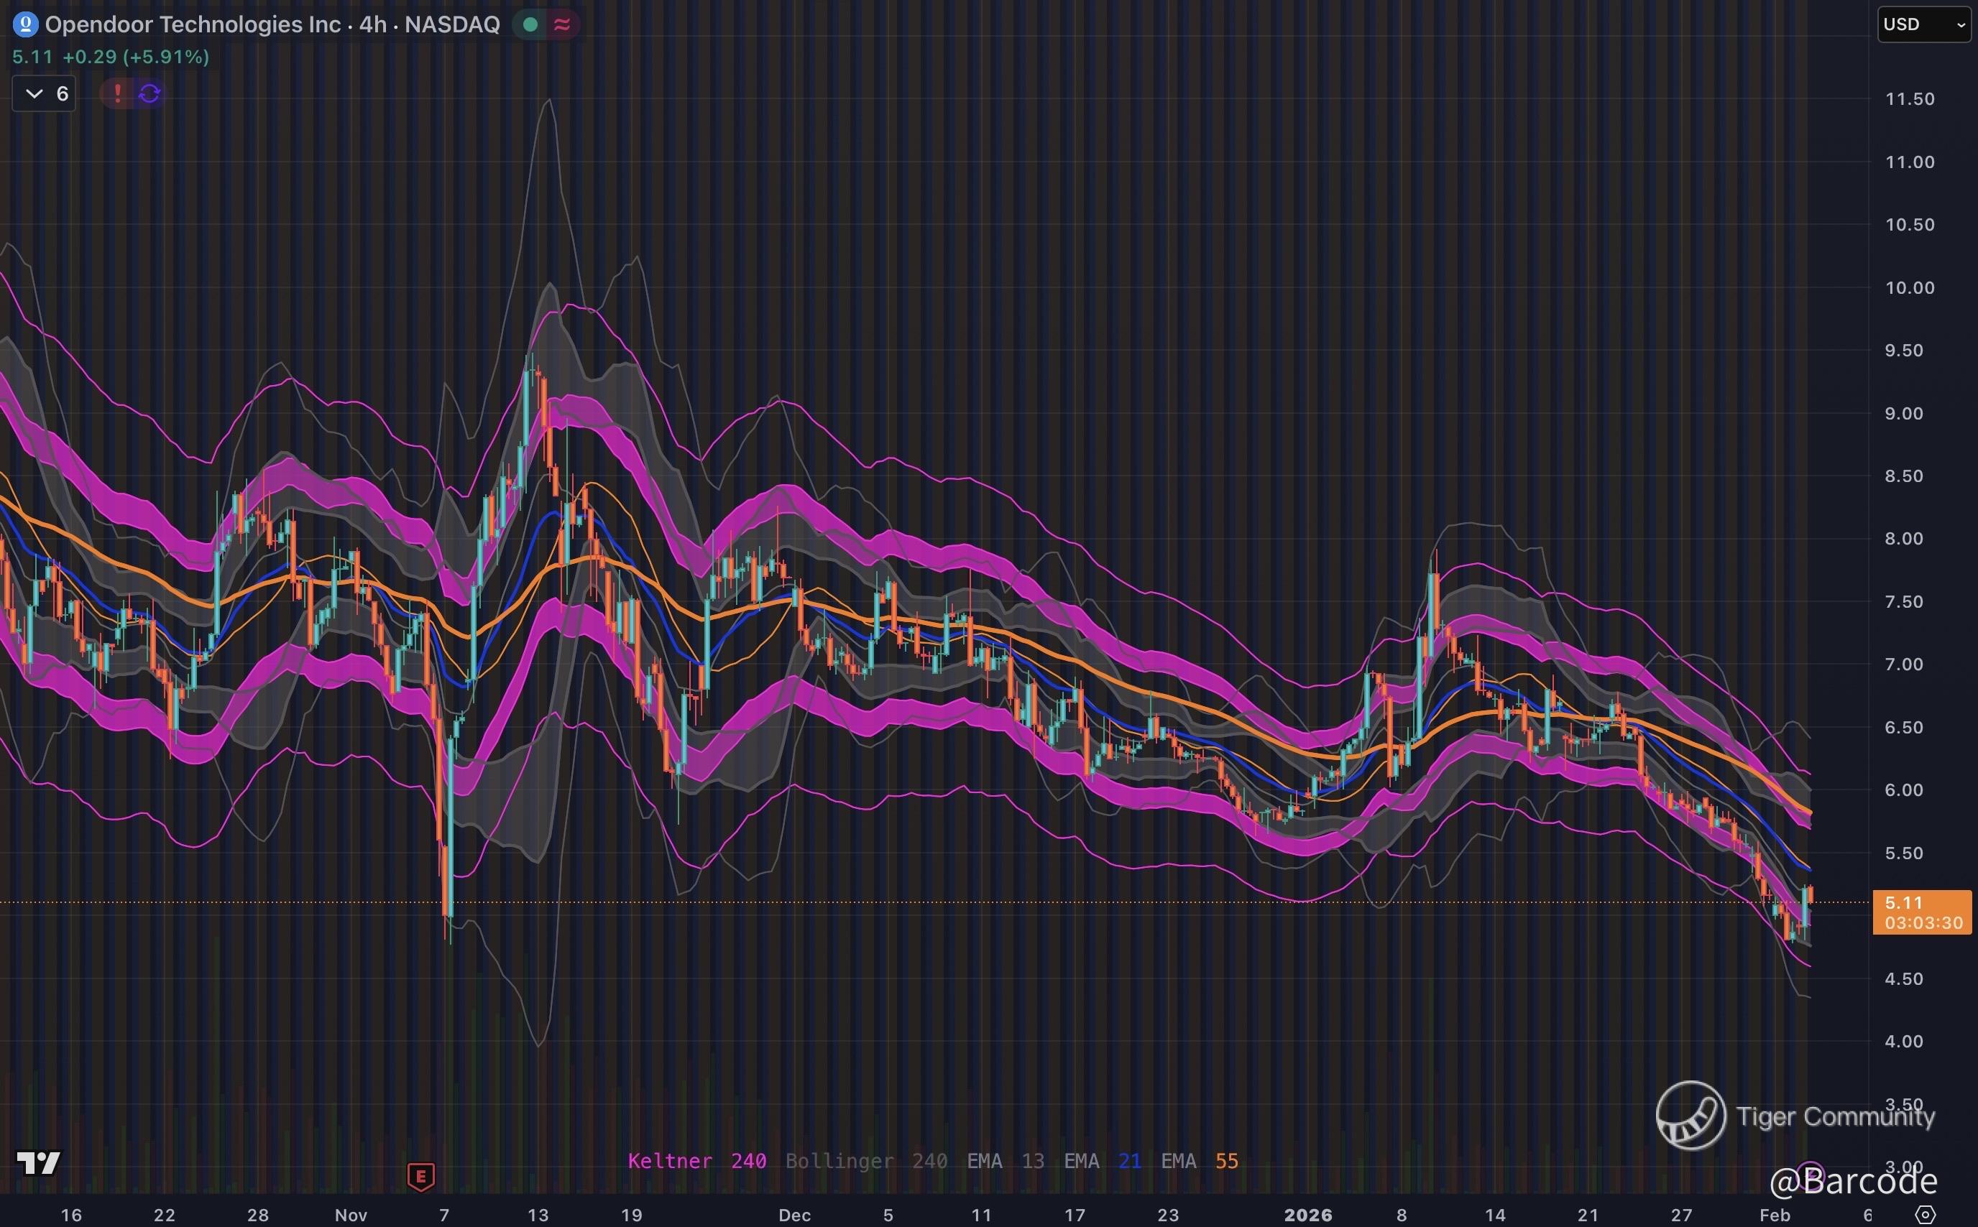Click the 10.00 level on price scale
The width and height of the screenshot is (1978, 1227).
pyautogui.click(x=1909, y=288)
